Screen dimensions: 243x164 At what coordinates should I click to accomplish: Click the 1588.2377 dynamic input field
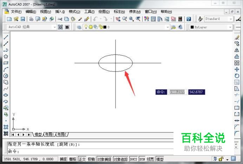[x=177, y=92]
